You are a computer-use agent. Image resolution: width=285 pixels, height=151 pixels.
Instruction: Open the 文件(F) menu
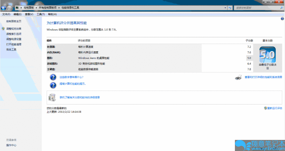tap(6, 14)
